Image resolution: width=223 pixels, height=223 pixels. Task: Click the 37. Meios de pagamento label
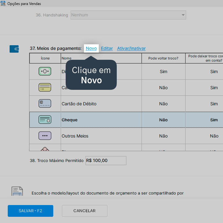coord(56,48)
